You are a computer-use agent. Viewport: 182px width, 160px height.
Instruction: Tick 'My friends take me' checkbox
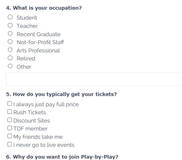coord(10,136)
